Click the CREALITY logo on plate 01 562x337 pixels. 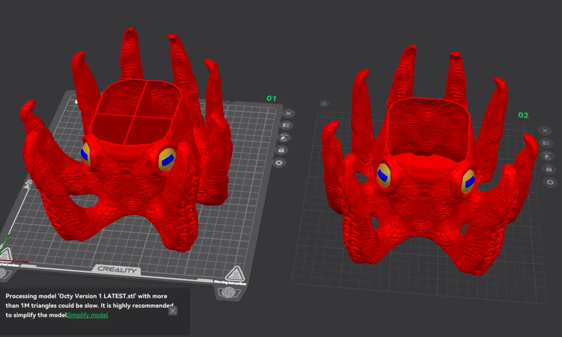click(x=117, y=269)
